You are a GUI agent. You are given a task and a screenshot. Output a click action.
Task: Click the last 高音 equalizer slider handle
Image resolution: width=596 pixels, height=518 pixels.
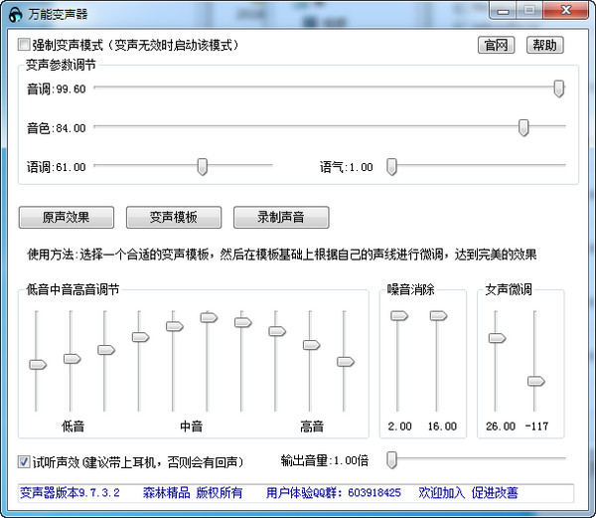(x=345, y=362)
